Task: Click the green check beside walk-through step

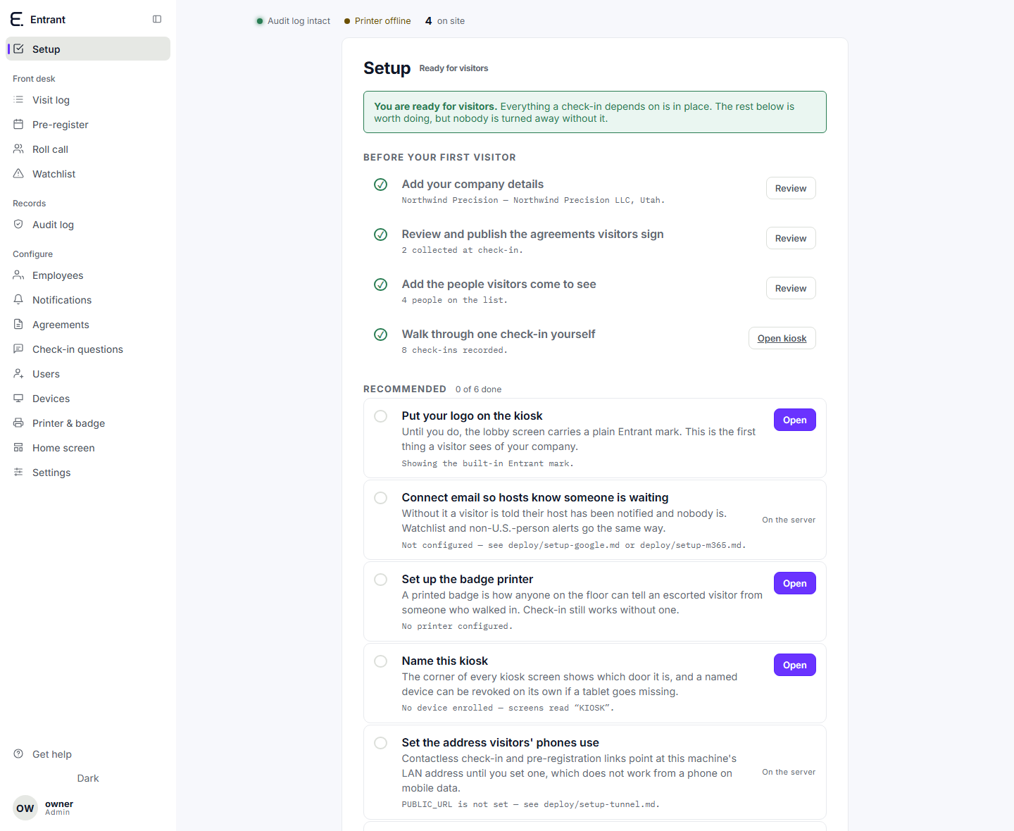Action: pyautogui.click(x=380, y=335)
